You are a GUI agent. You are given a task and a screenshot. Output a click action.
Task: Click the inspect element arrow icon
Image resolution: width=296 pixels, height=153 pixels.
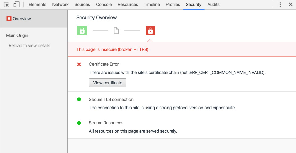point(6,5)
